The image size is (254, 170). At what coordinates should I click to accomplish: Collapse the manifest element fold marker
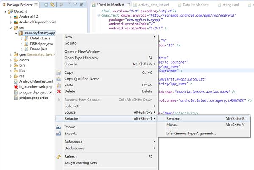point(99,15)
